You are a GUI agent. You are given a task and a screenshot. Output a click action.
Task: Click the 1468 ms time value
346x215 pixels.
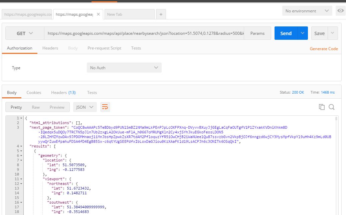click(x=328, y=92)
